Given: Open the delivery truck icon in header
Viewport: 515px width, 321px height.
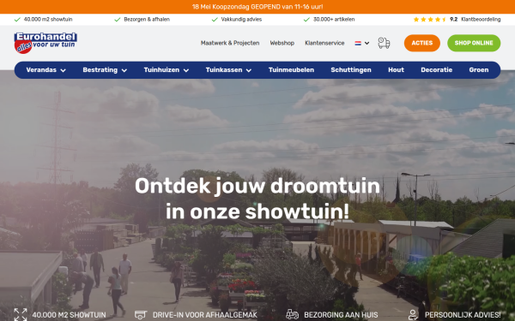Looking at the screenshot, I should click(384, 43).
